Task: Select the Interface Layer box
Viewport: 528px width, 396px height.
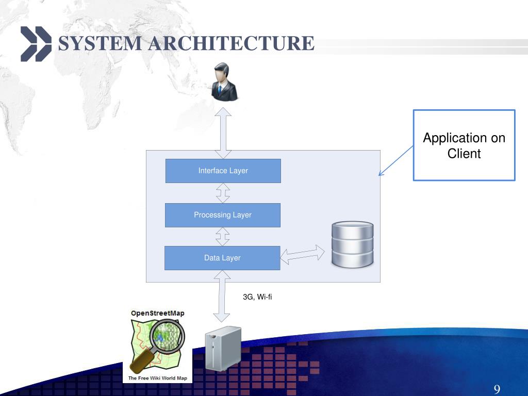Action: 223,171
